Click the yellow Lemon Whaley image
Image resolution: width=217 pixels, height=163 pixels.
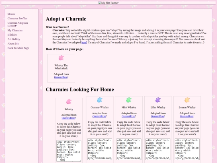tap(187, 100)
